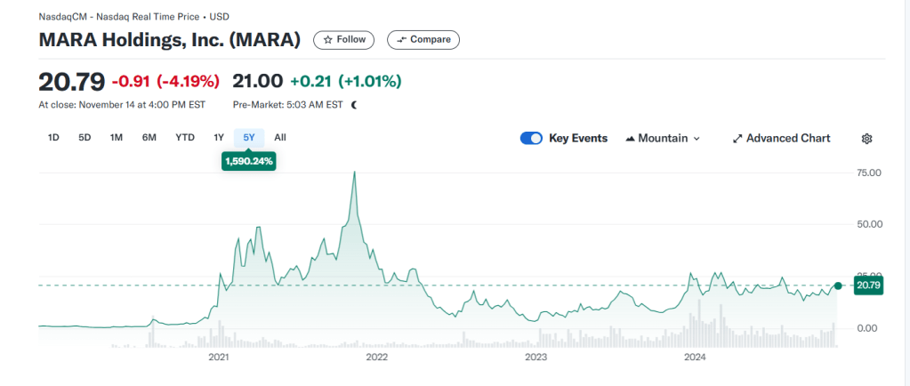This screenshot has height=386, width=910.
Task: Follow MARA Holdings stock
Action: (344, 40)
